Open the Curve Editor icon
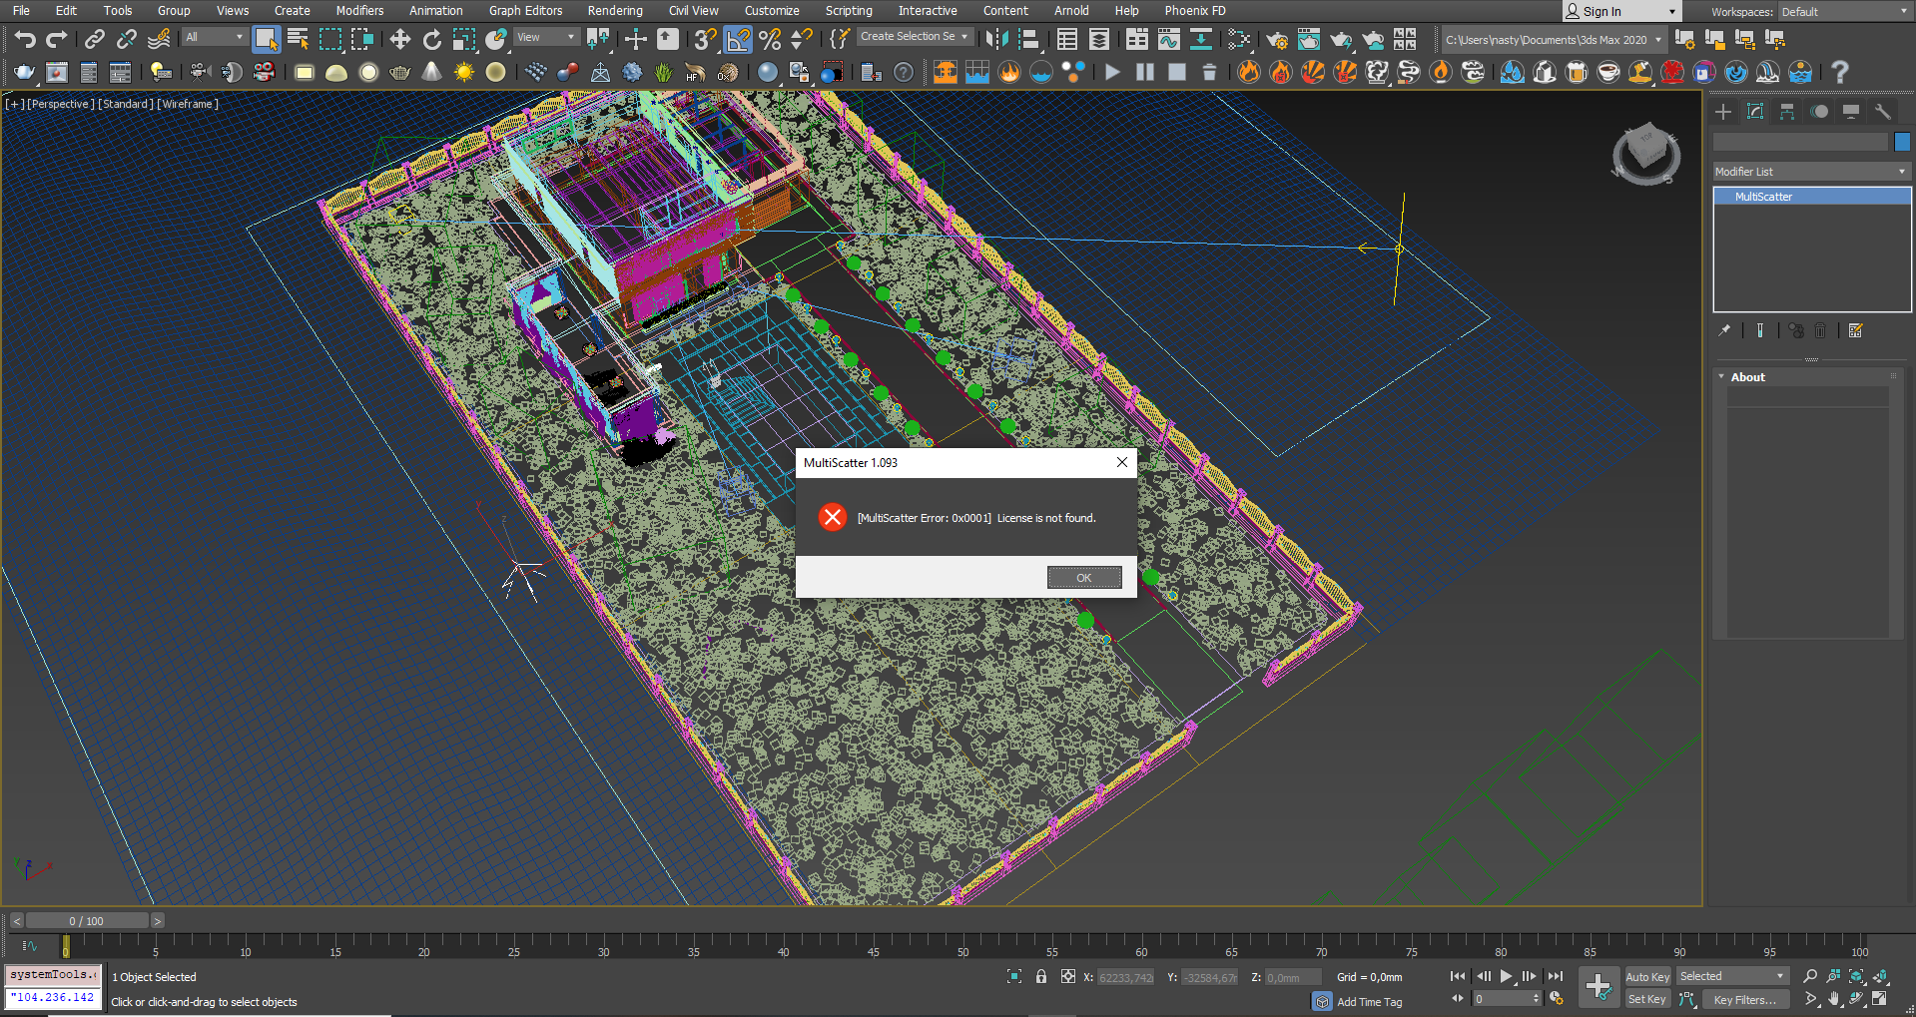 click(1168, 39)
